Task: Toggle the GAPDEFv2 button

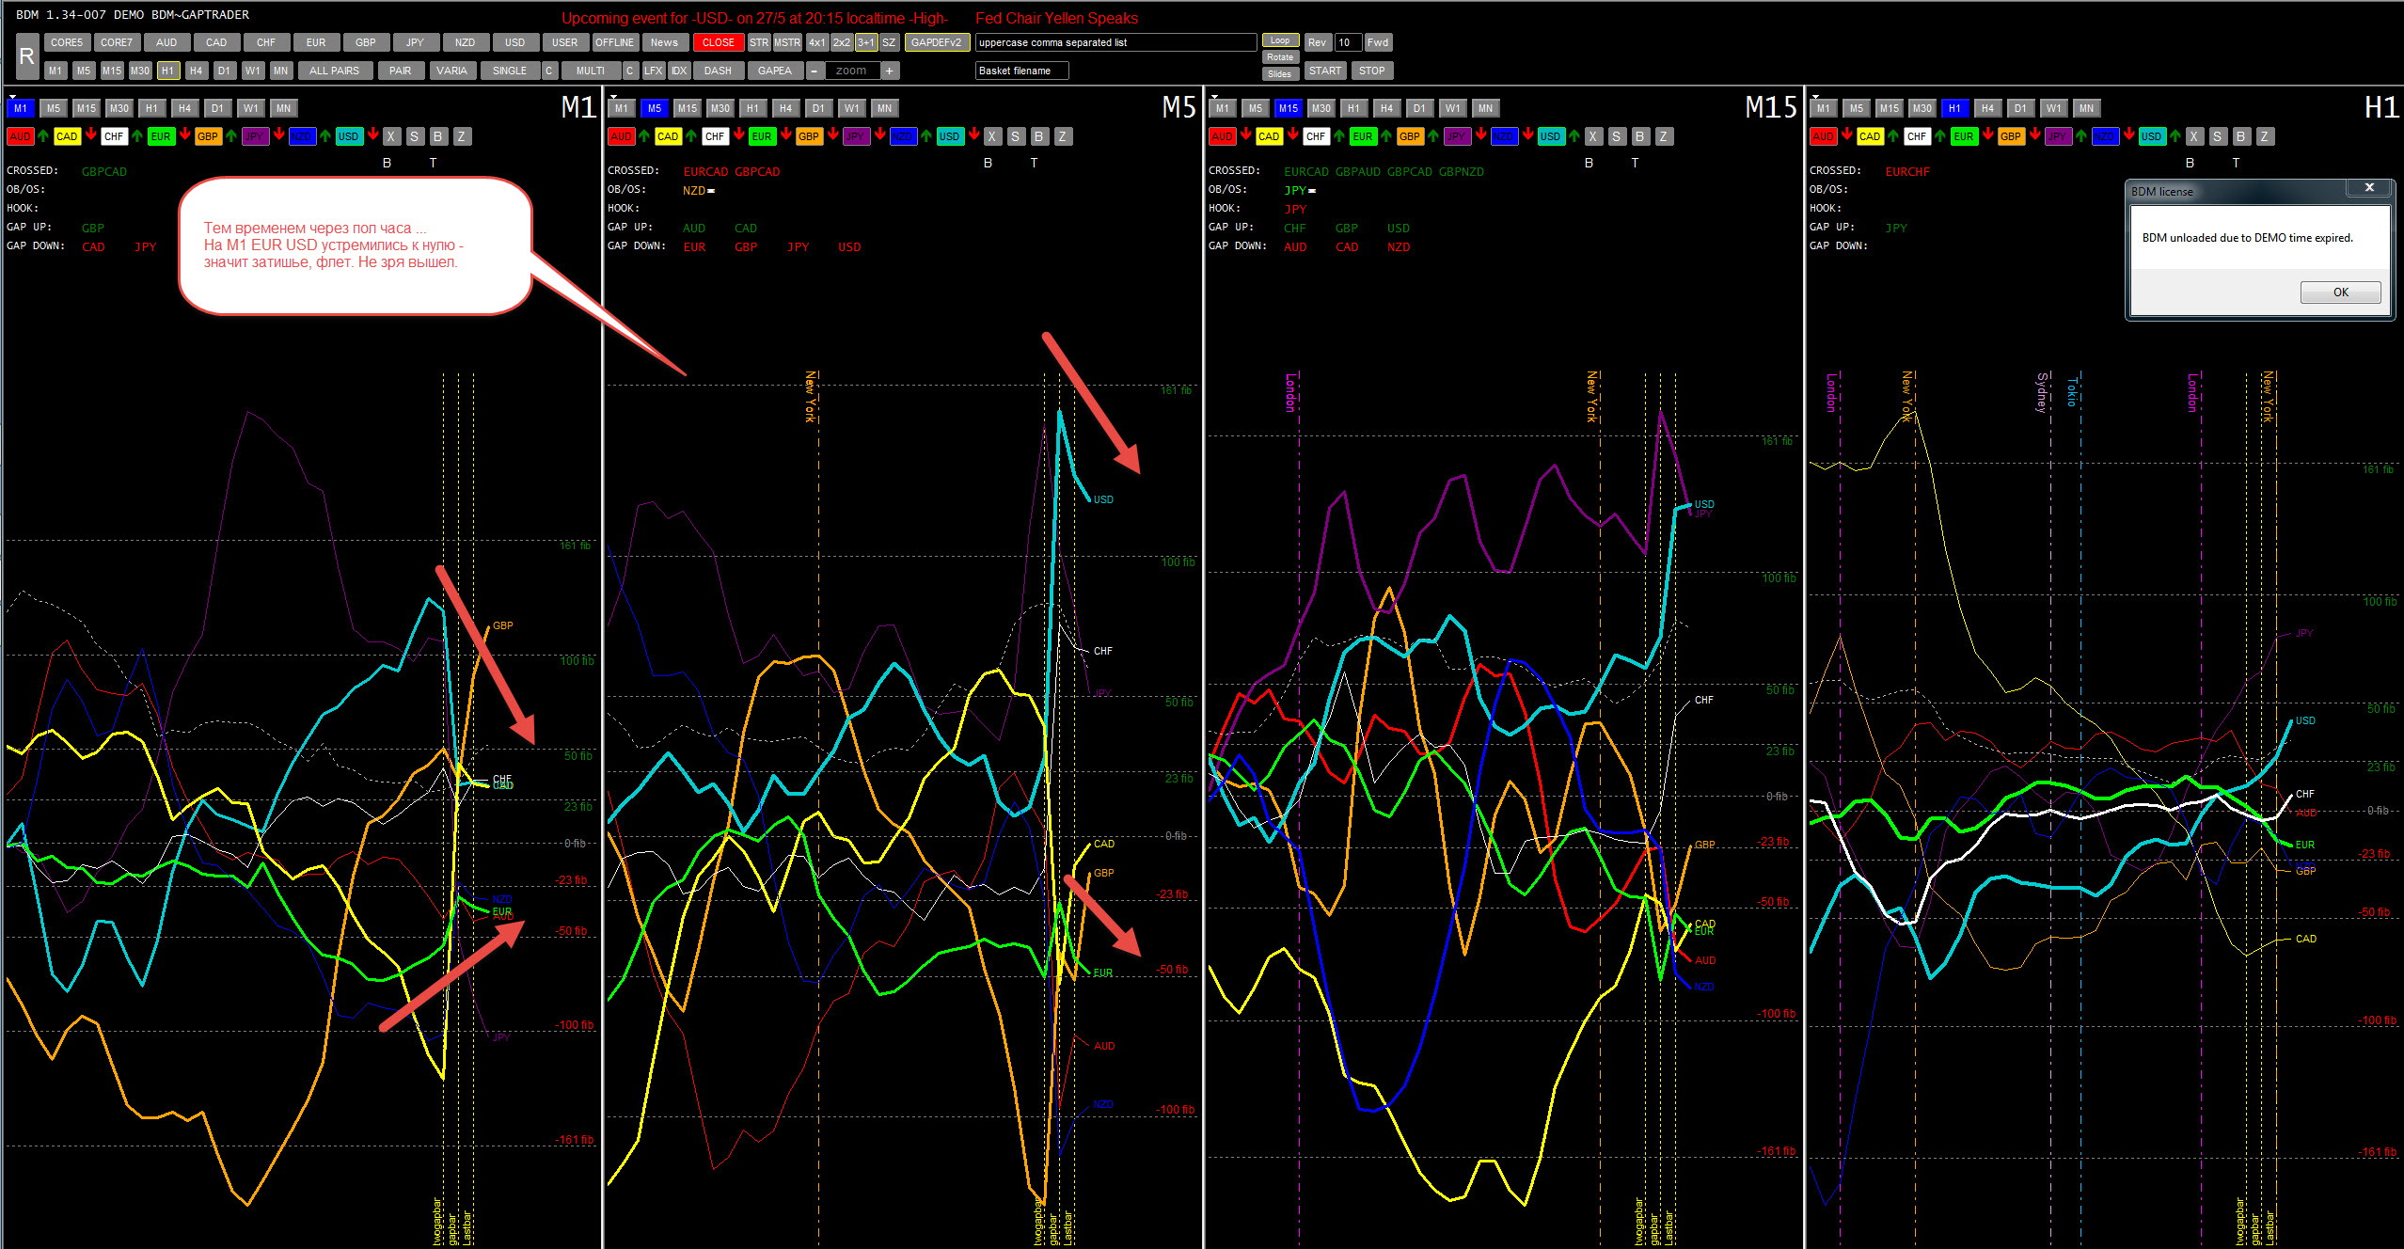Action: coord(937,42)
